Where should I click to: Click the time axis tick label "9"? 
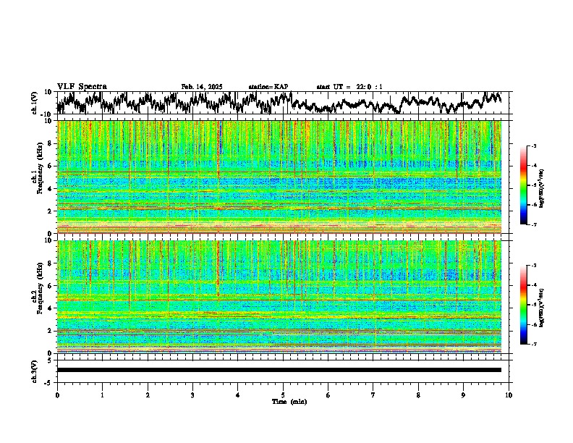point(463,395)
